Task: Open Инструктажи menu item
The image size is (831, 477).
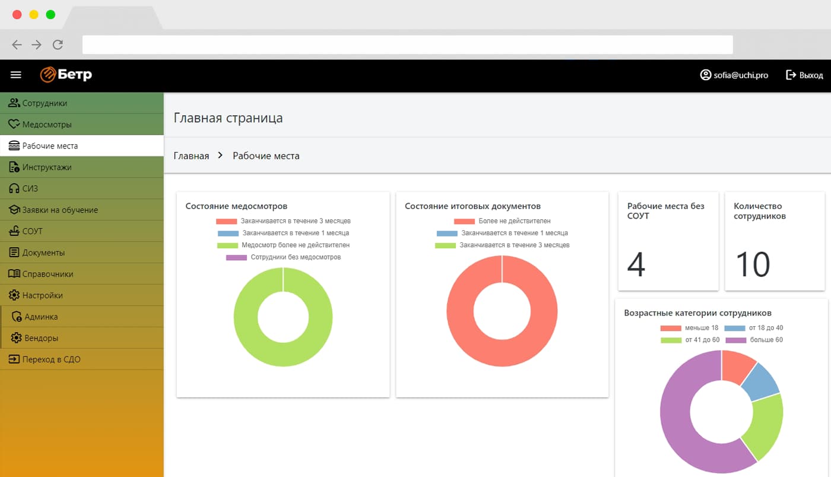Action: (82, 167)
